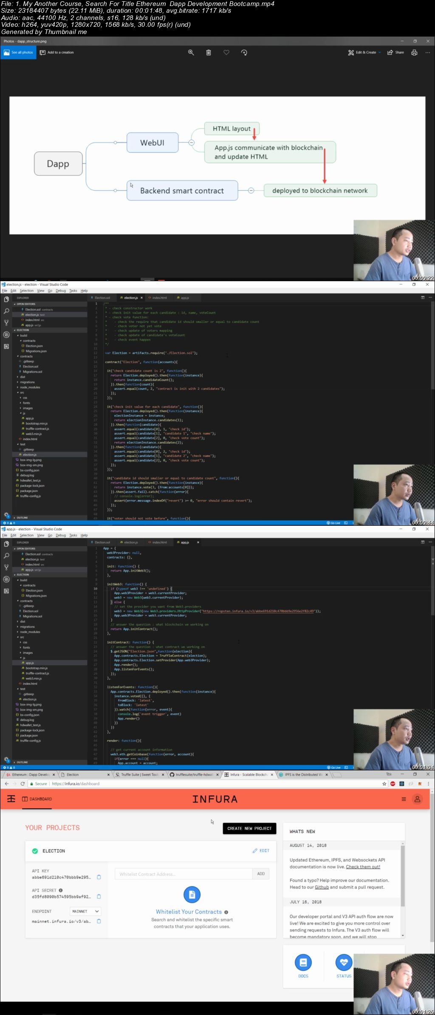This screenshot has height=1015, width=435.
Task: Open Source Control in the election.js VS Code window
Action: coord(6,323)
